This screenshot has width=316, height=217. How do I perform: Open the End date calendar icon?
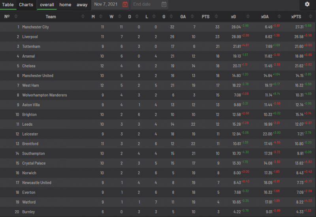(164, 4)
